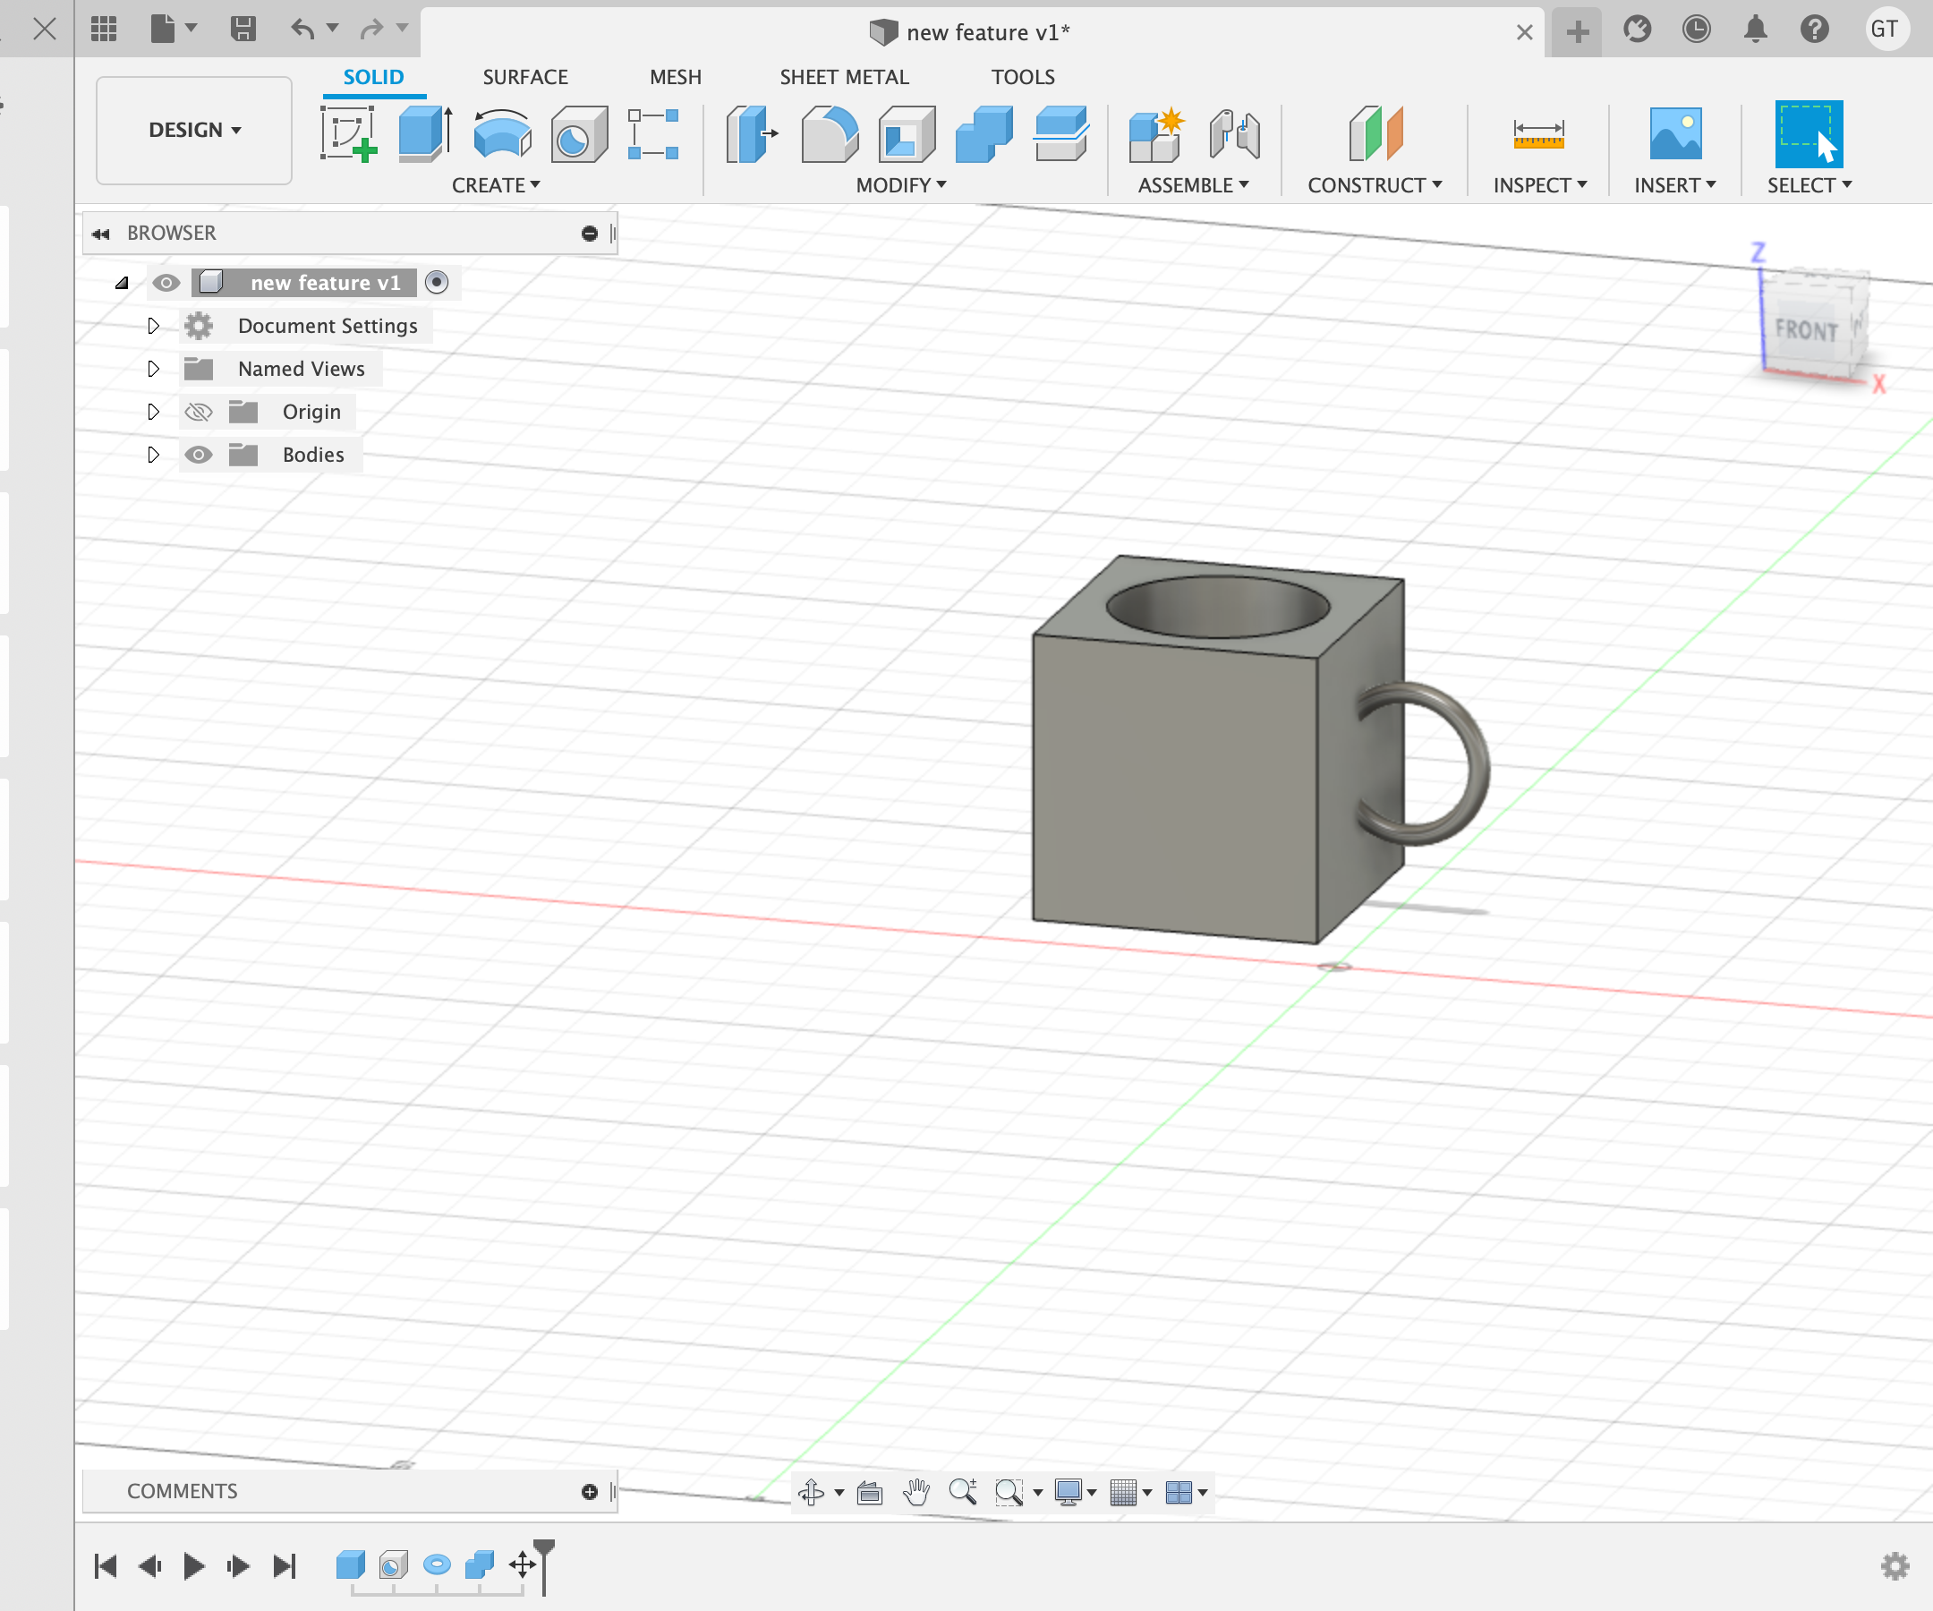Image resolution: width=1933 pixels, height=1611 pixels.
Task: Click the Undo arrow
Action: (302, 30)
